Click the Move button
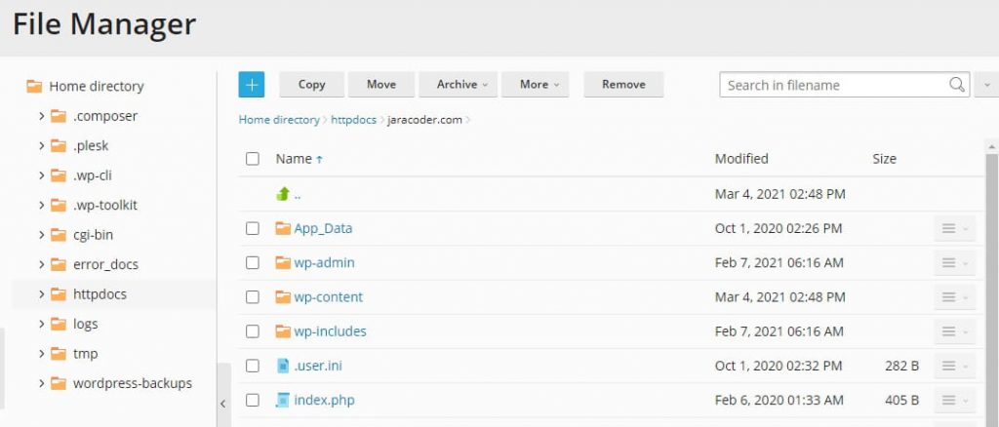 381,85
